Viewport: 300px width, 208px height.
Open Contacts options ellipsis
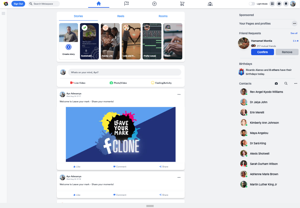coord(296,83)
